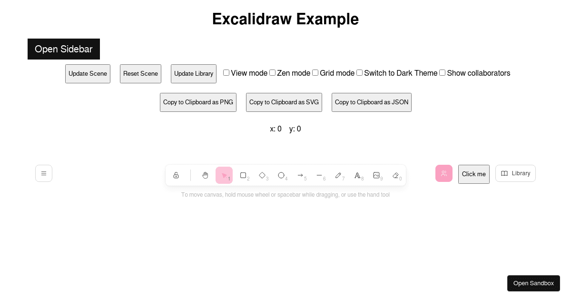Viewport: 571px width, 300px height.
Task: Enable Grid mode
Action: tap(315, 72)
